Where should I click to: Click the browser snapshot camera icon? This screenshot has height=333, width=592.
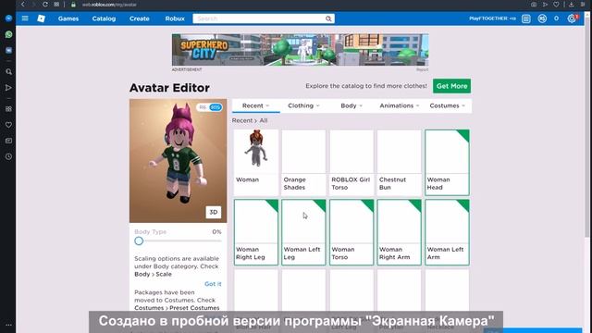pos(534,4)
